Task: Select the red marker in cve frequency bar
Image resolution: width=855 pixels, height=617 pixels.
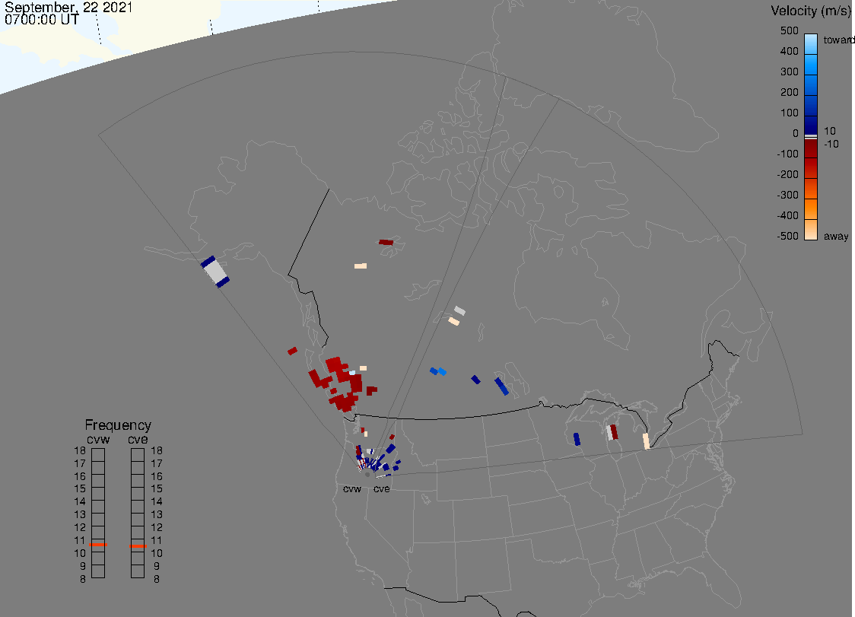Action: [x=138, y=546]
